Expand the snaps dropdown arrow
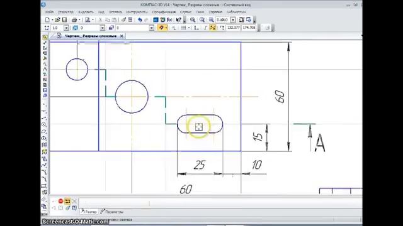Screen dimensions: 403x226 (166, 28)
